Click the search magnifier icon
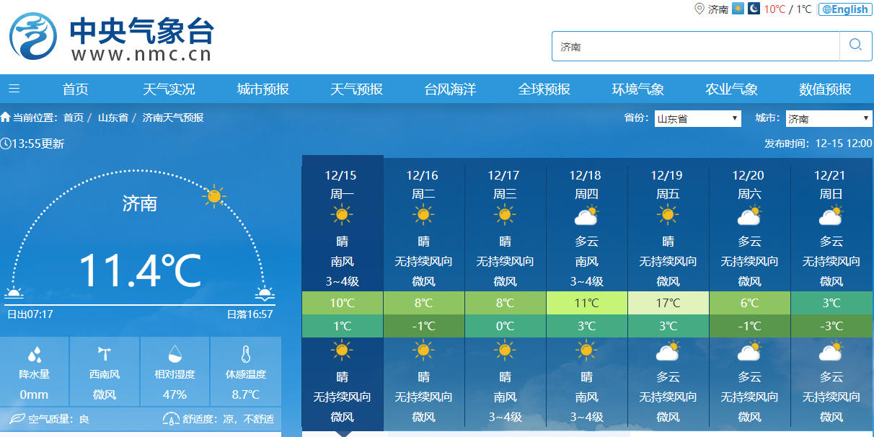This screenshot has height=437, width=874. click(855, 45)
